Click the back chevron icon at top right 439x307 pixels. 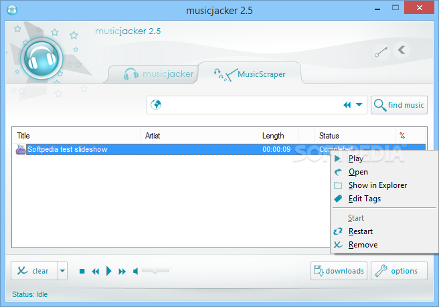(x=402, y=50)
